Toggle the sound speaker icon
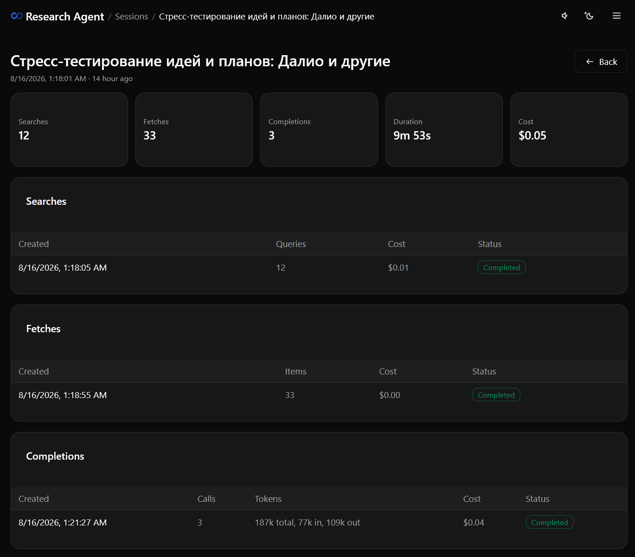635x557 pixels. tap(564, 16)
